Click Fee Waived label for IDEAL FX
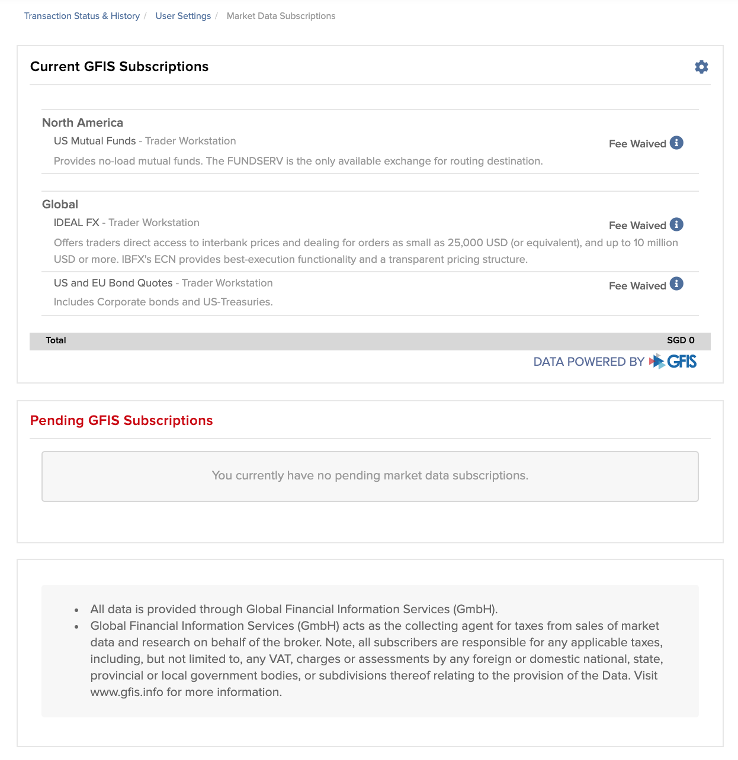Viewport: 738px width, 760px height. 637,226
